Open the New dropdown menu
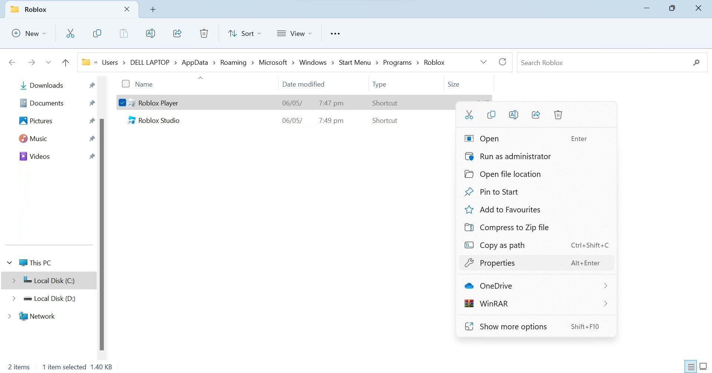Image resolution: width=712 pixels, height=373 pixels. point(29,33)
